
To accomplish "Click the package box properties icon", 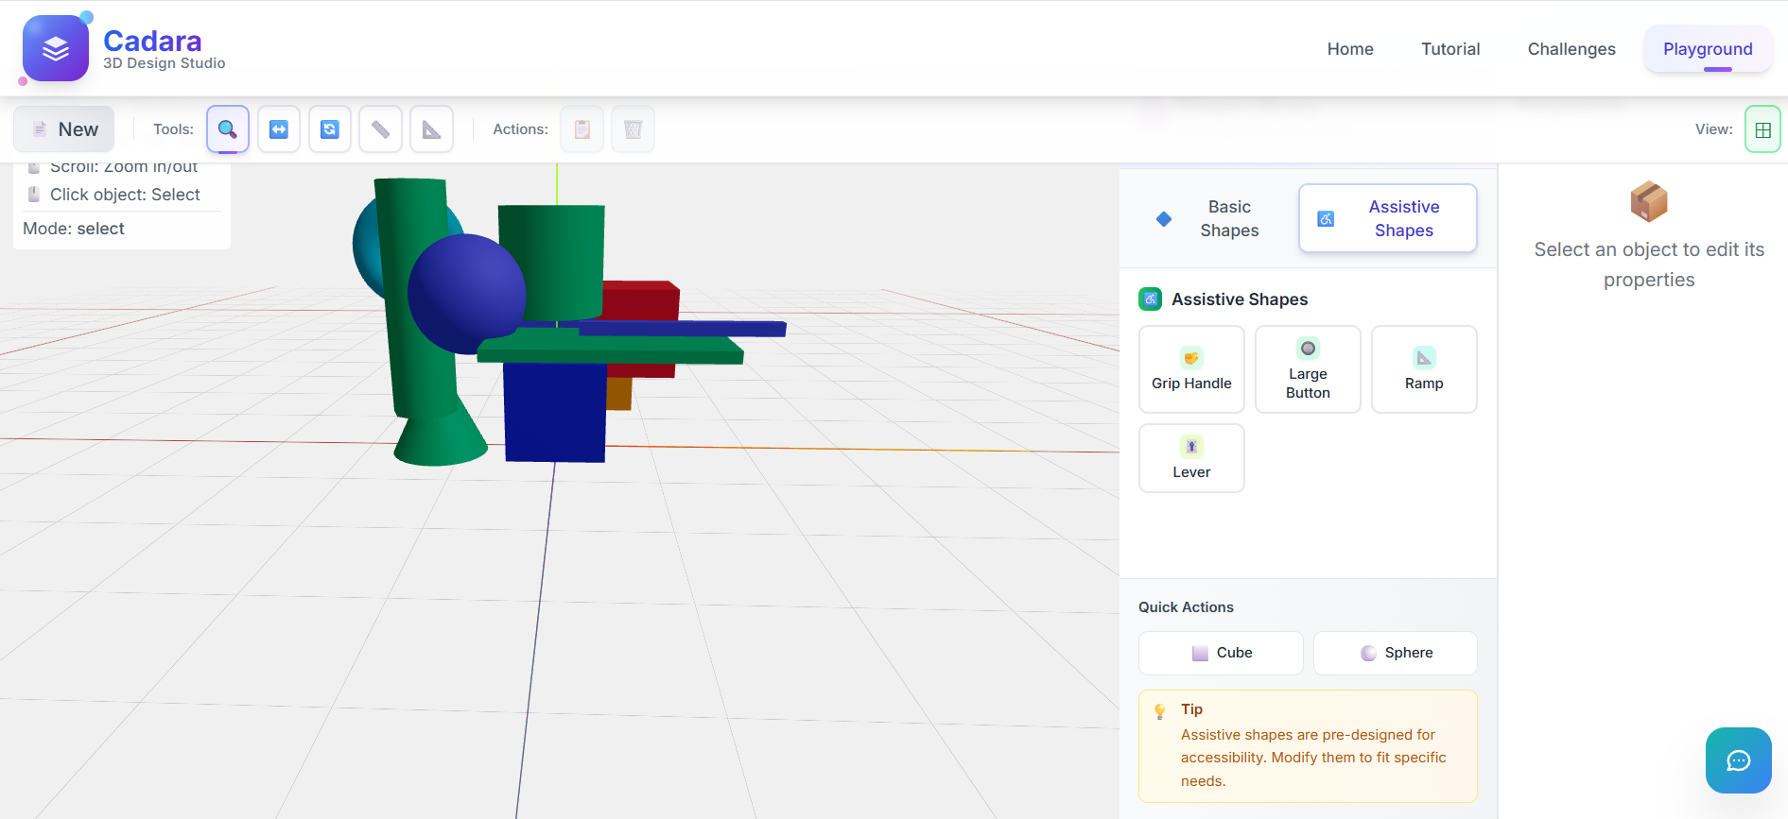I will (1649, 201).
